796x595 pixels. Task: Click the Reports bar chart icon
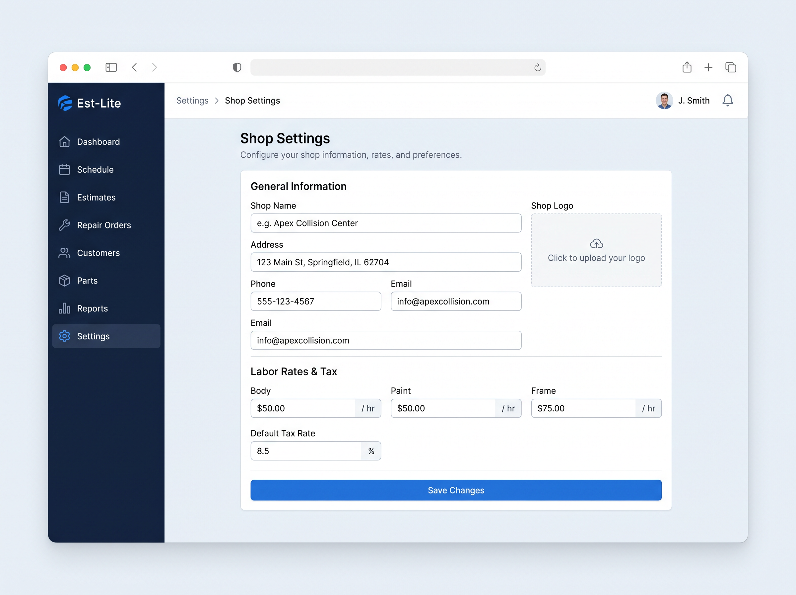(64, 308)
